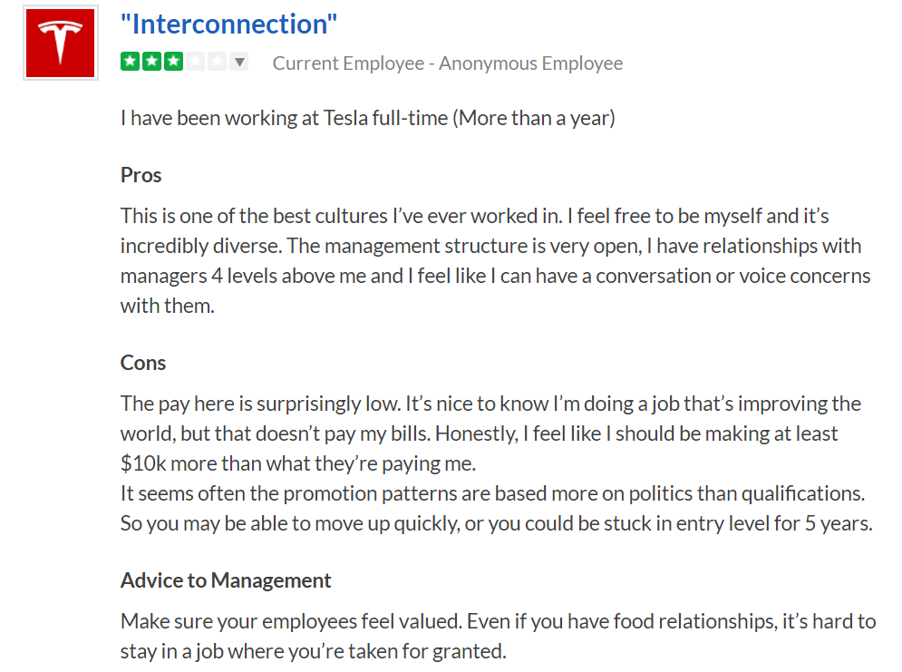Click the Cons section heading
The image size is (902, 672).
tap(143, 363)
